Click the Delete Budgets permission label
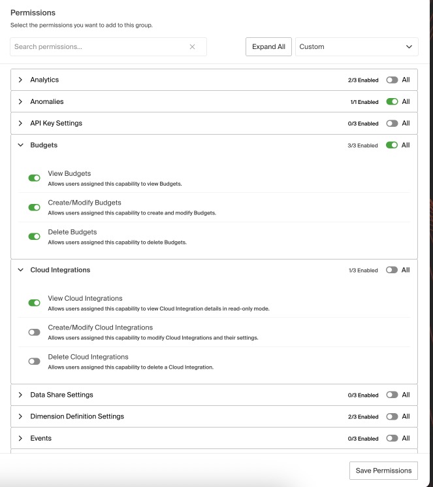 72,232
